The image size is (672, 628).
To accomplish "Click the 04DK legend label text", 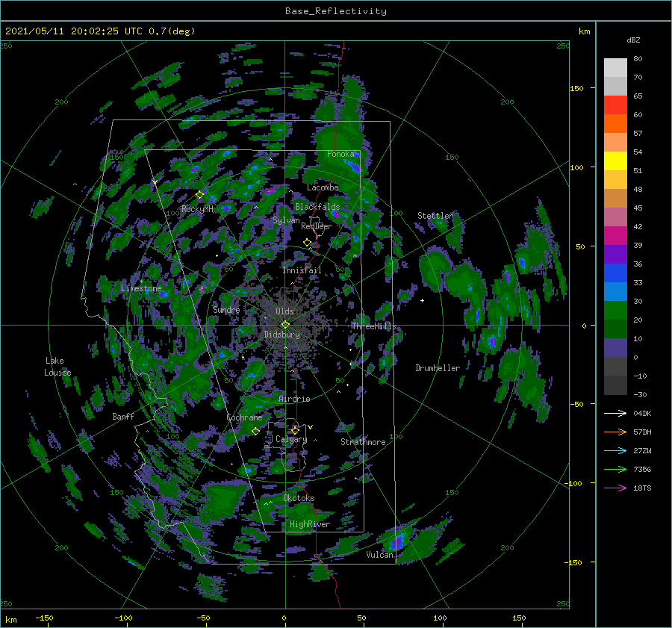I will pos(642,413).
